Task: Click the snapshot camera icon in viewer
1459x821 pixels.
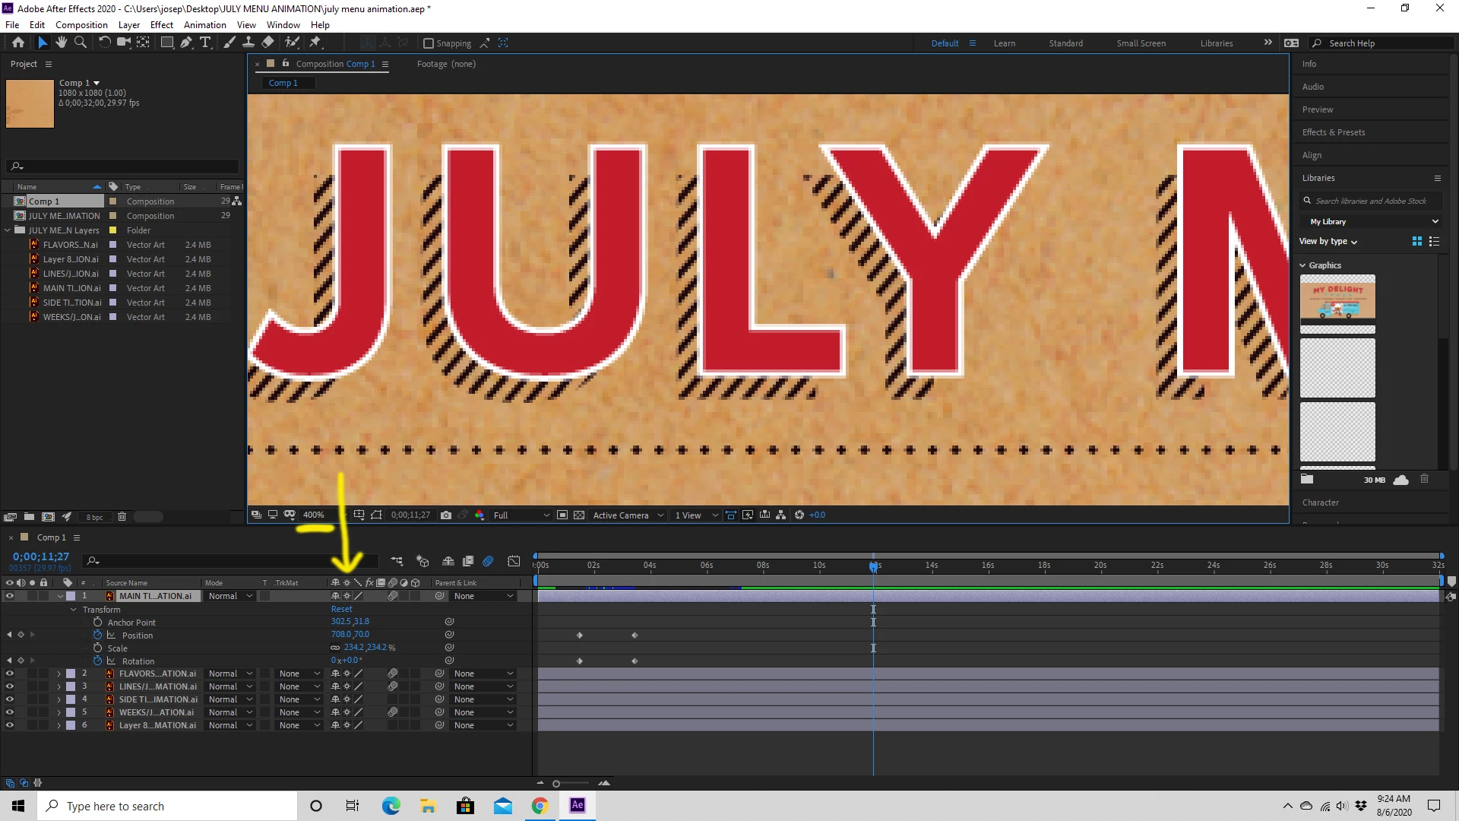Action: [x=446, y=515]
